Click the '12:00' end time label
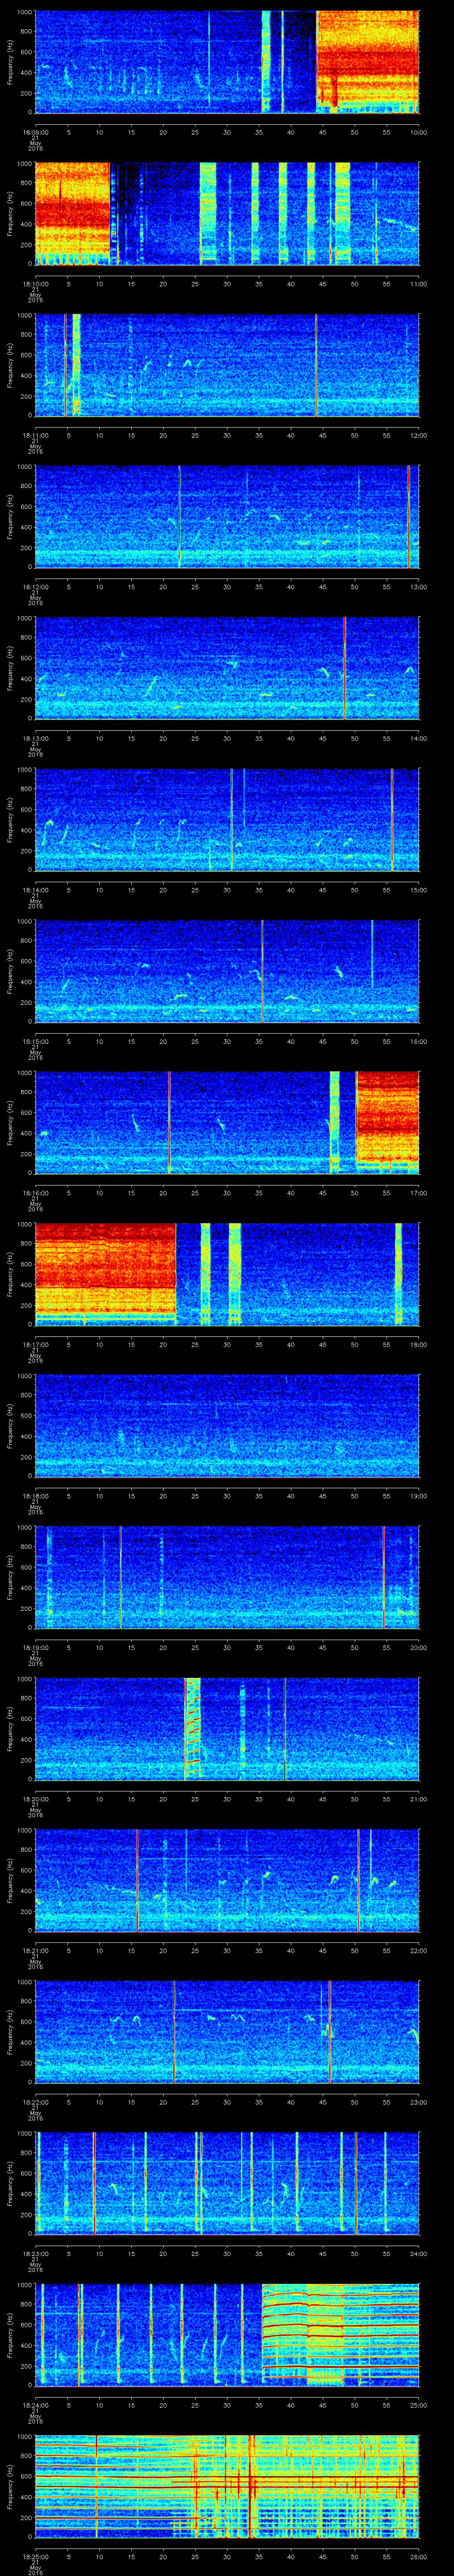This screenshot has height=2576, width=454. [x=418, y=435]
